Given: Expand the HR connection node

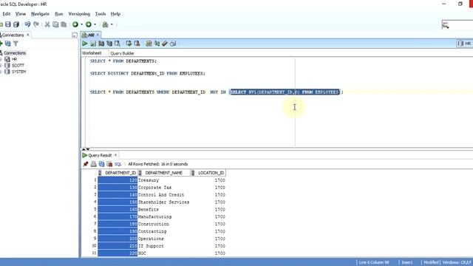Looking at the screenshot, I should tap(1, 59).
